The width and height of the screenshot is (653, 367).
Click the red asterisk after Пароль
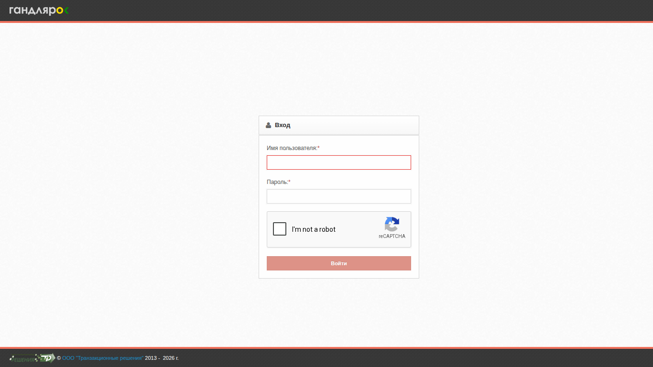point(289,182)
